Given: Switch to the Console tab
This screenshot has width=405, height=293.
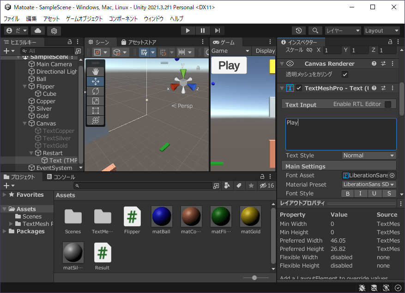Looking at the screenshot, I should tap(61, 177).
